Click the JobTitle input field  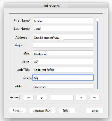pos(63,70)
